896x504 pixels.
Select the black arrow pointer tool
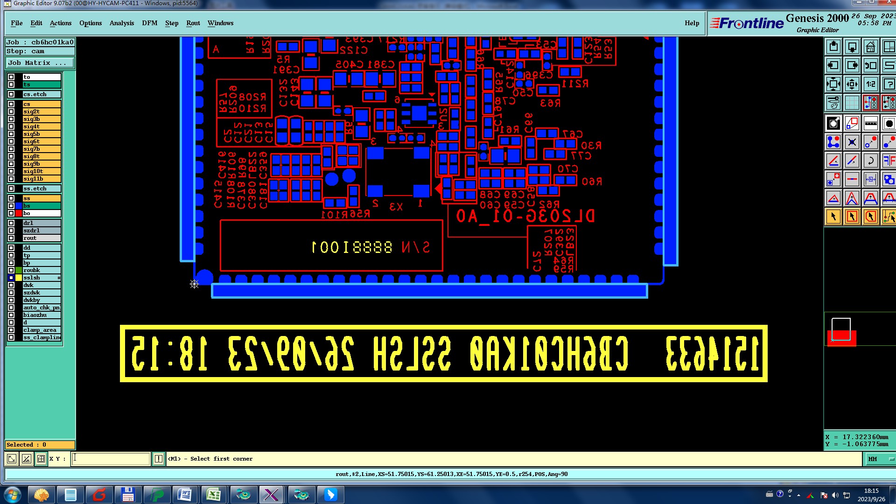pyautogui.click(x=833, y=217)
